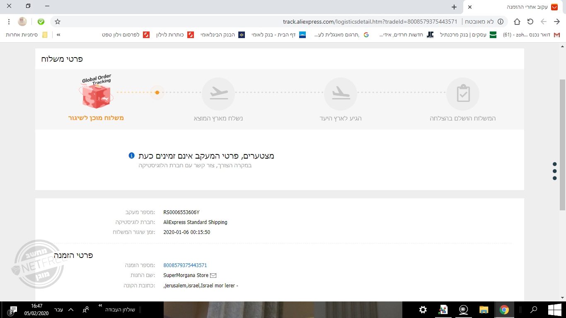Click the Global Order Tracking package icon
Screen dimensions: 566x318
click(x=96, y=92)
